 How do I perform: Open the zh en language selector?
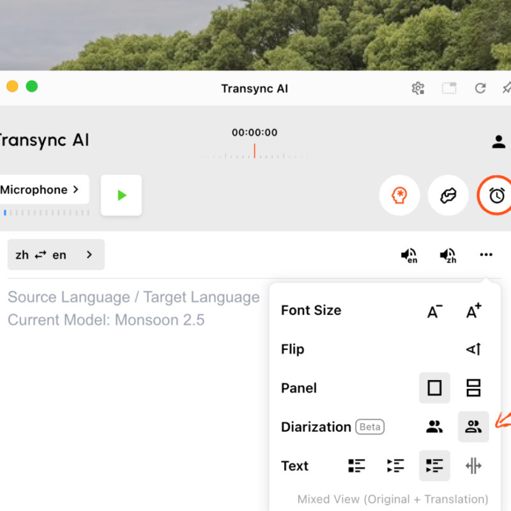pos(56,254)
